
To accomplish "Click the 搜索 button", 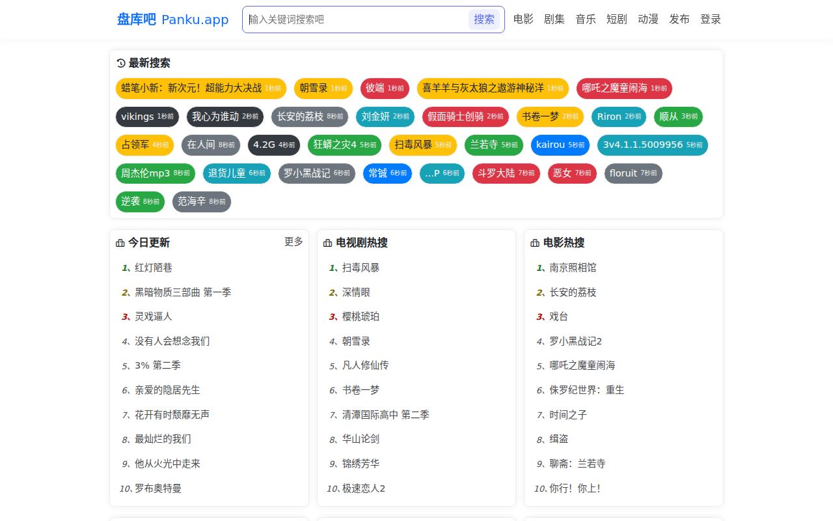I will pos(484,20).
